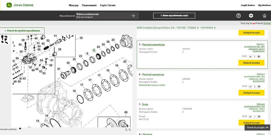The height and width of the screenshot is (135, 271).
Task: Open the Śruba part link
Action: [145, 104]
